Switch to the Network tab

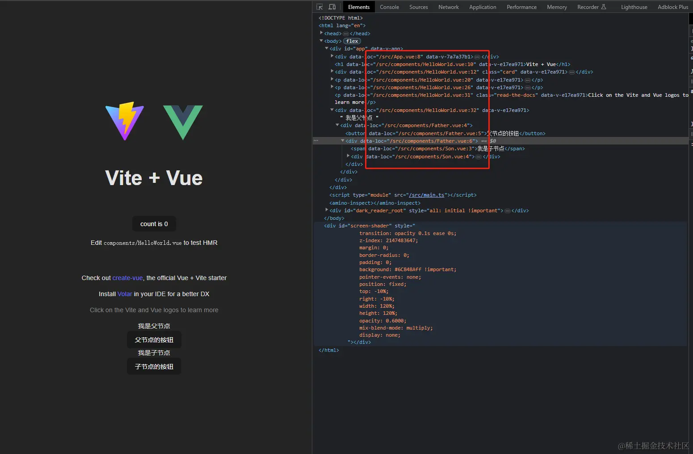pos(449,7)
